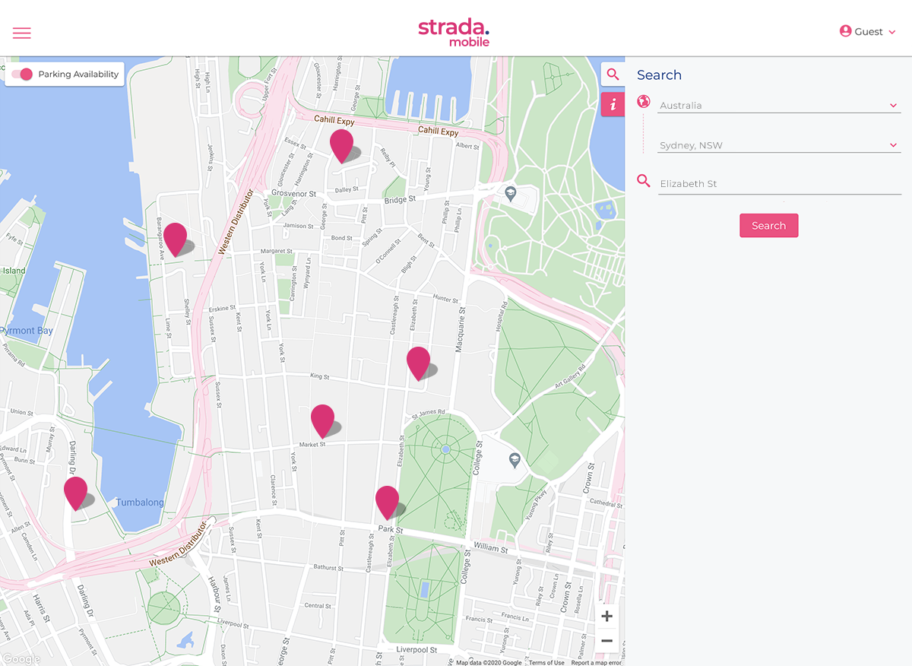Click the university marker near Bridge St
Image resolution: width=912 pixels, height=666 pixels.
511,193
